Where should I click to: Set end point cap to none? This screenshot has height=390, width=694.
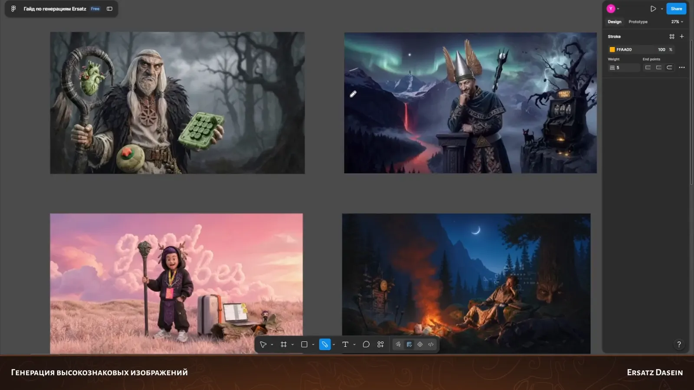pyautogui.click(x=648, y=68)
